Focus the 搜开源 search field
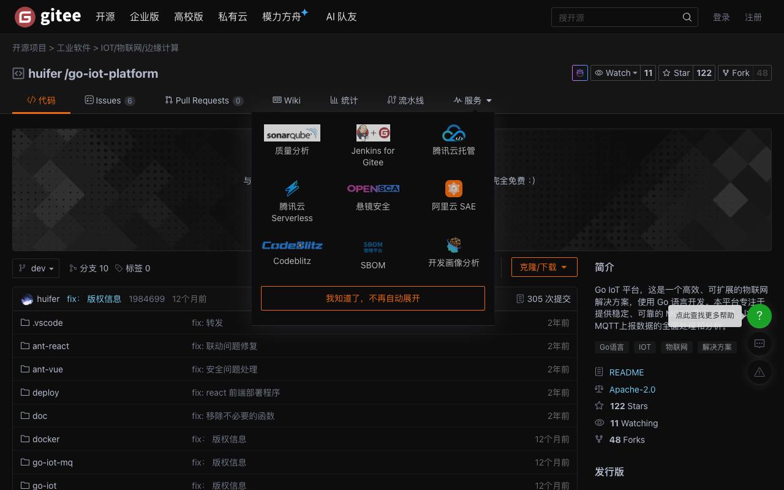The height and width of the screenshot is (490, 784). coord(619,17)
